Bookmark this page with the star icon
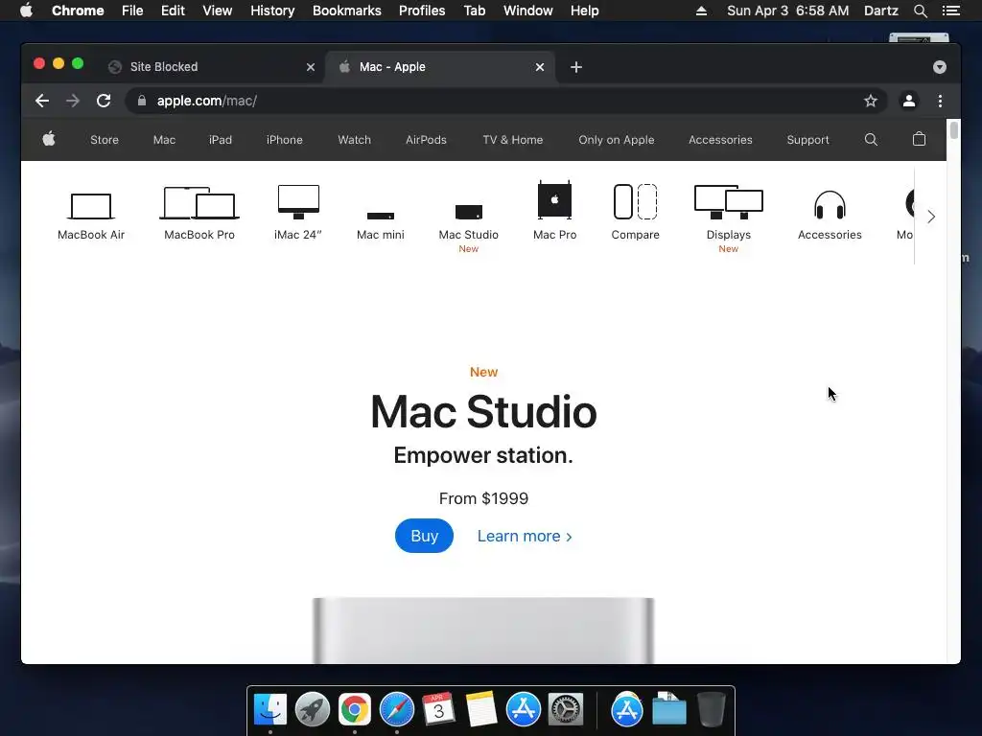Image resolution: width=982 pixels, height=736 pixels. [871, 101]
